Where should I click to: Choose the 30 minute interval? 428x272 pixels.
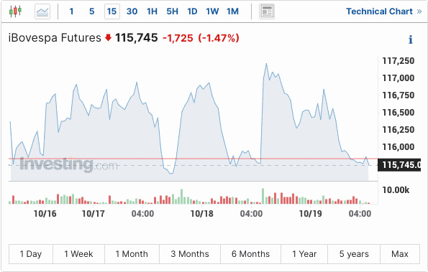pos(132,11)
